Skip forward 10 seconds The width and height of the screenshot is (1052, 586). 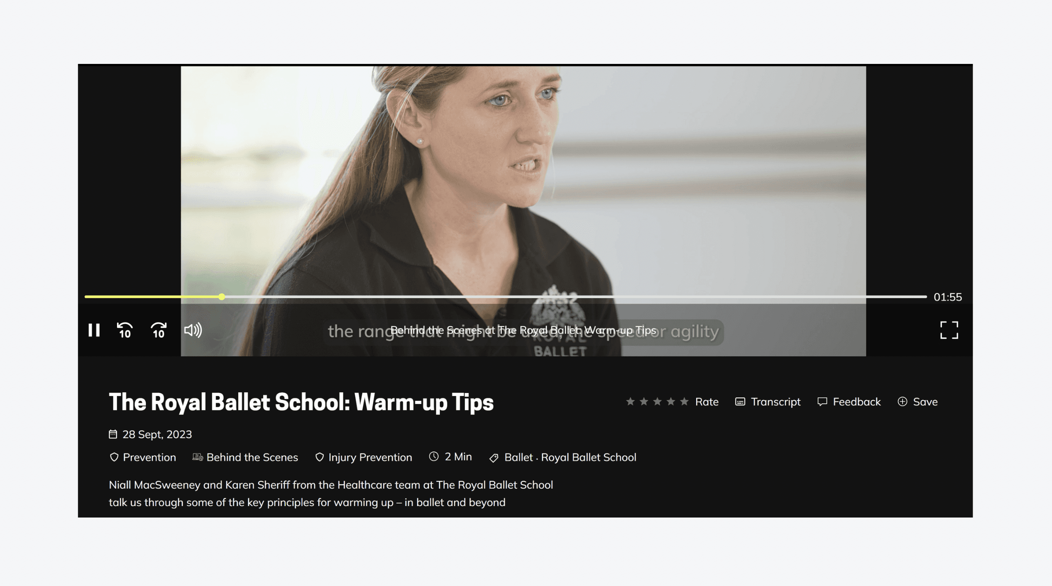(x=159, y=330)
